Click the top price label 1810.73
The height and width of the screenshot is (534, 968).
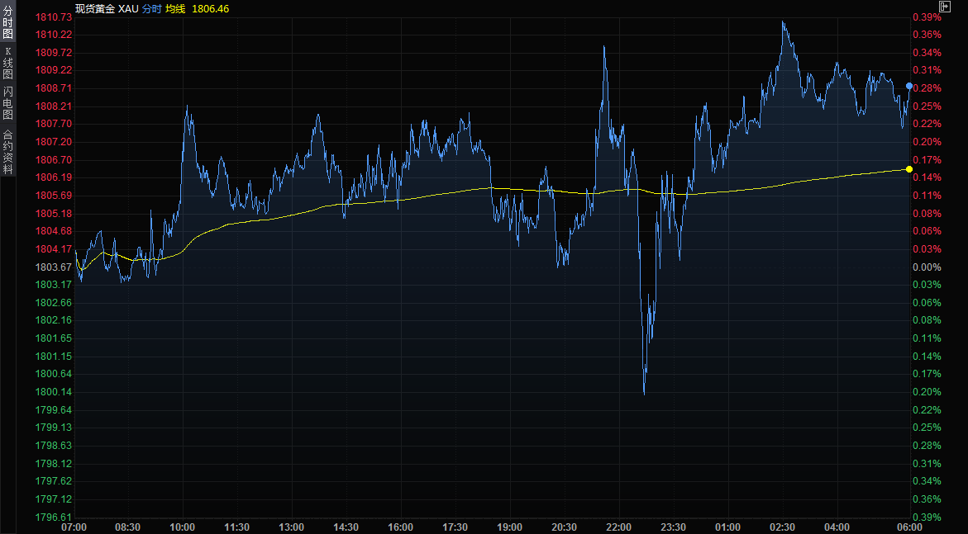pos(55,17)
